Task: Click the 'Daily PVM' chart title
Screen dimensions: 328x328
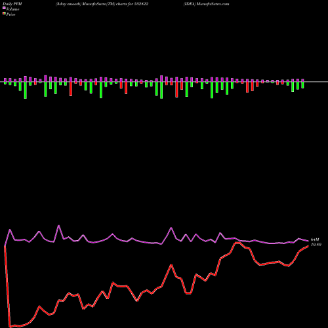Action: (12, 4)
